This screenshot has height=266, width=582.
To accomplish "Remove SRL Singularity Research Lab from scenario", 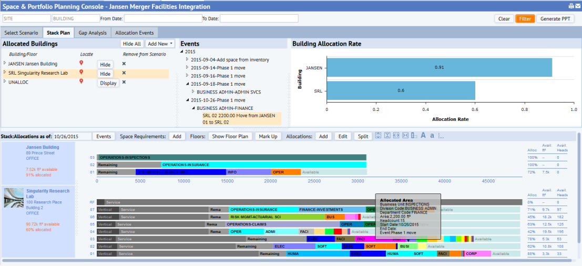I will pos(124,73).
